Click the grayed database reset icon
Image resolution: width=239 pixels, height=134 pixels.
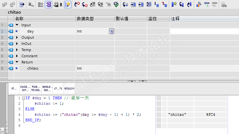(x=31, y=5)
